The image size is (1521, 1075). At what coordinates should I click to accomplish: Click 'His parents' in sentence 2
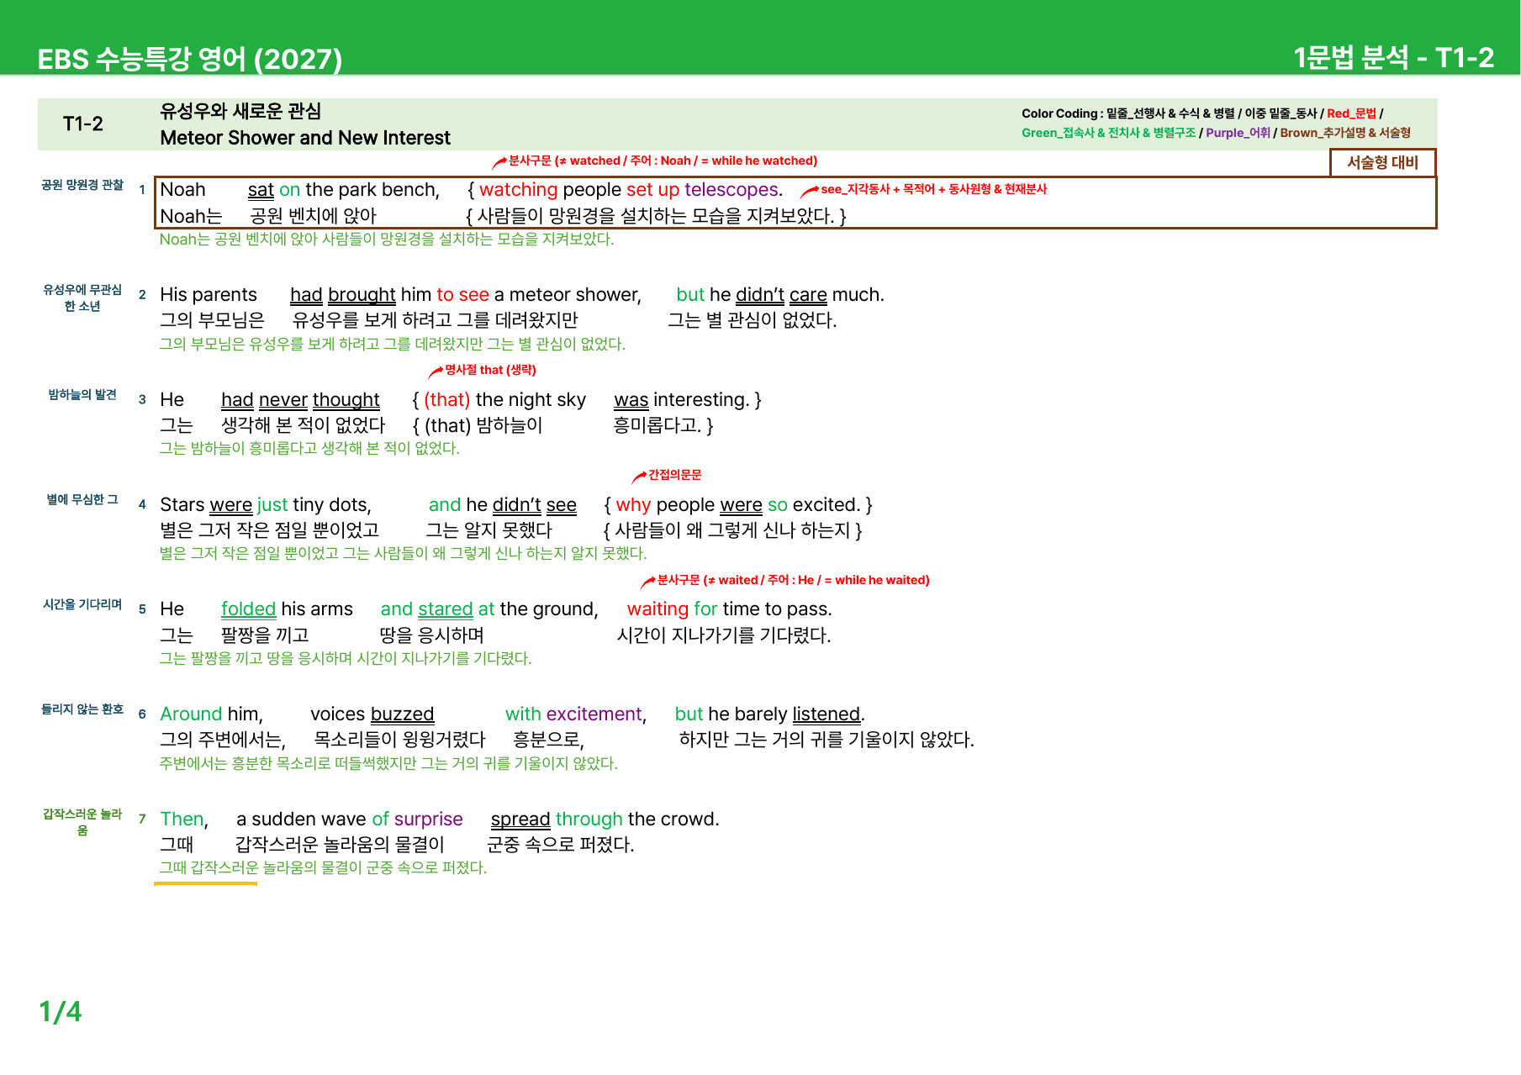[x=209, y=295]
